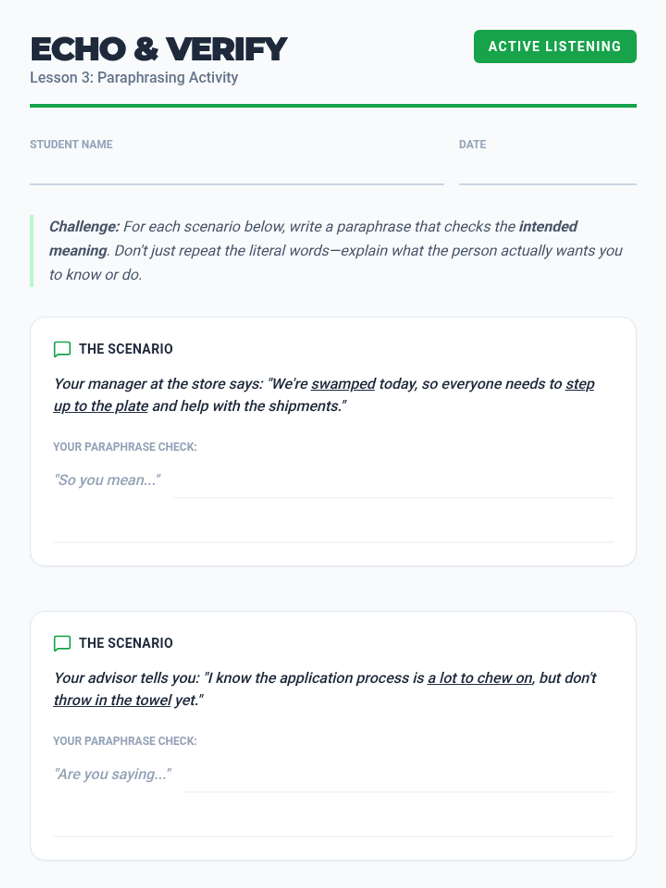Click the underlined phrase "a lot to chew on"
666x888 pixels.
pyautogui.click(x=480, y=678)
